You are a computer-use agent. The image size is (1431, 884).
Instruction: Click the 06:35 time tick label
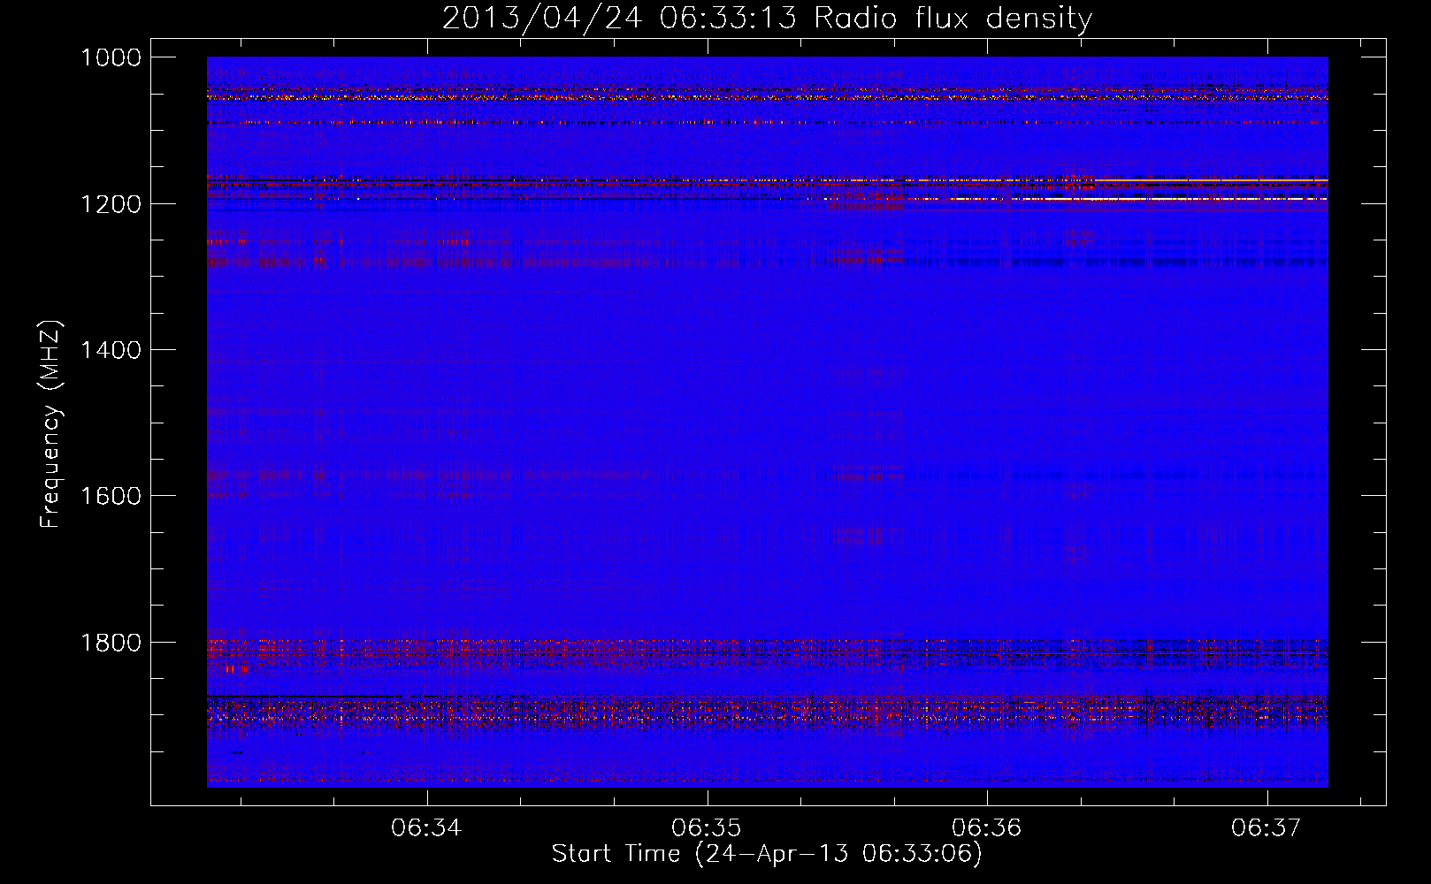(707, 828)
